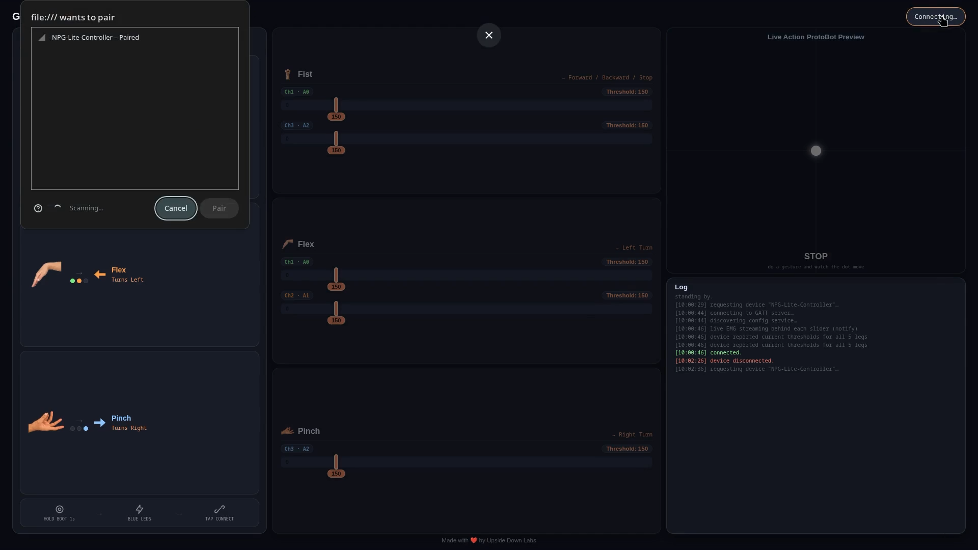Click the 'Upside Down Labs' footer text
This screenshot has height=550, width=978.
tap(511, 540)
